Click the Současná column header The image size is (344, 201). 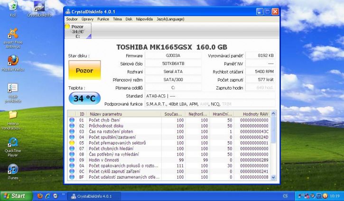tap(173, 114)
